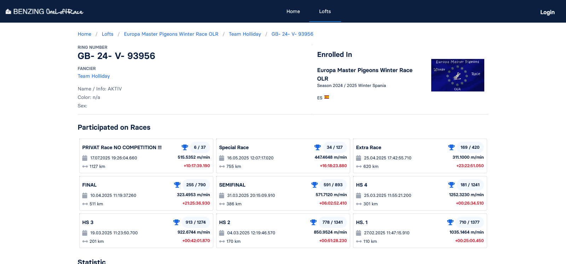Open Europa Master Pigeons Winter Race OLR breadcrumb
This screenshot has height=264, width=566.
point(171,34)
